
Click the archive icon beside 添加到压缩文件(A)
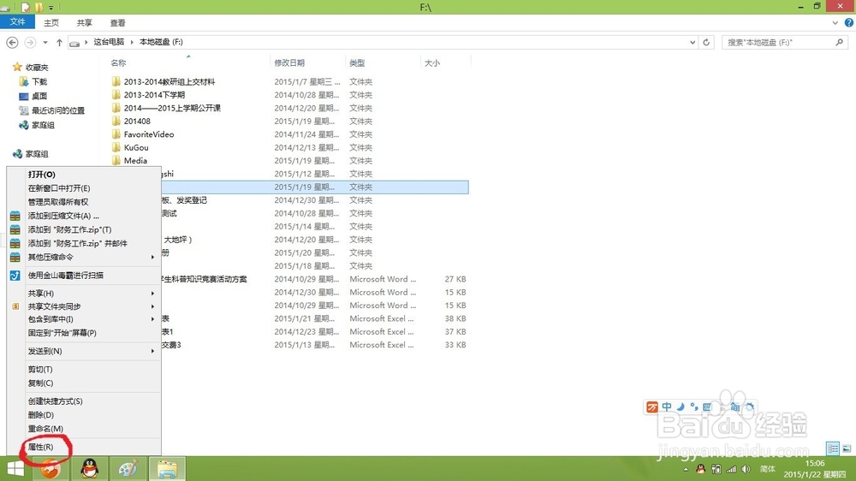[x=15, y=216]
